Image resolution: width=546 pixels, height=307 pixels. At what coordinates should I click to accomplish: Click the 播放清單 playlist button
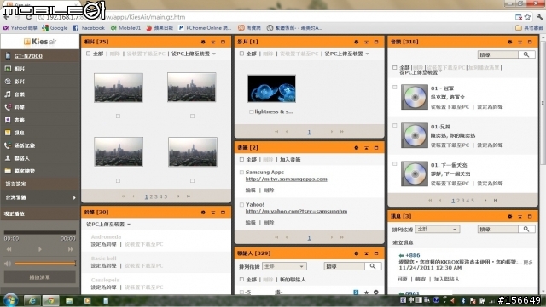40,277
